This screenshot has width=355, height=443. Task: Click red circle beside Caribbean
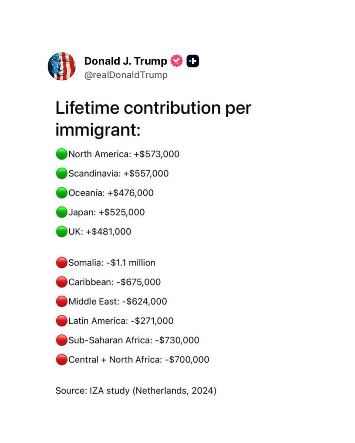coord(61,282)
